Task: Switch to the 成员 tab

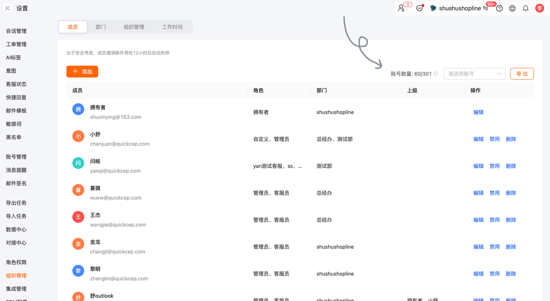Action: [x=73, y=27]
